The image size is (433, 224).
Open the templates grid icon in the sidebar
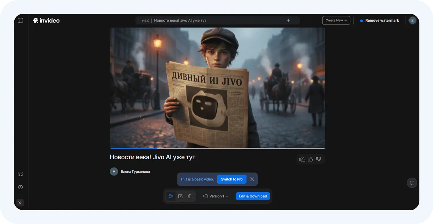click(x=20, y=174)
